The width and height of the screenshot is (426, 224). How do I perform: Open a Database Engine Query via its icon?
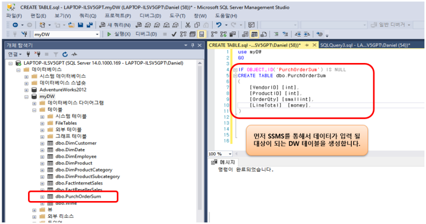click(139, 25)
